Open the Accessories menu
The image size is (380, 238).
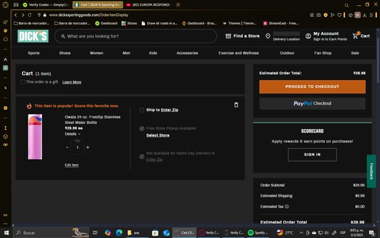point(187,53)
